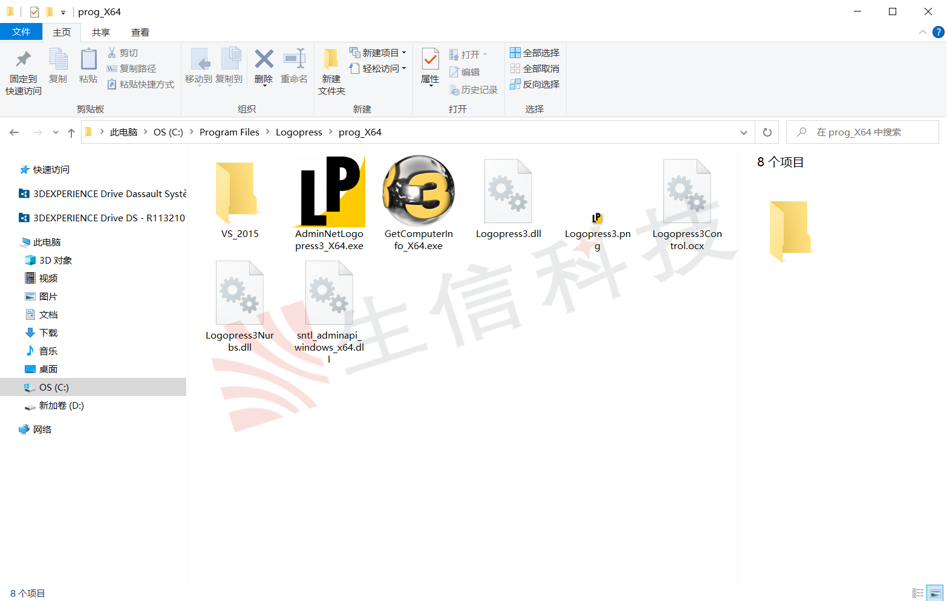The image size is (947, 601).
Task: Open the New item (新建项目) dropdown
Action: (x=378, y=53)
